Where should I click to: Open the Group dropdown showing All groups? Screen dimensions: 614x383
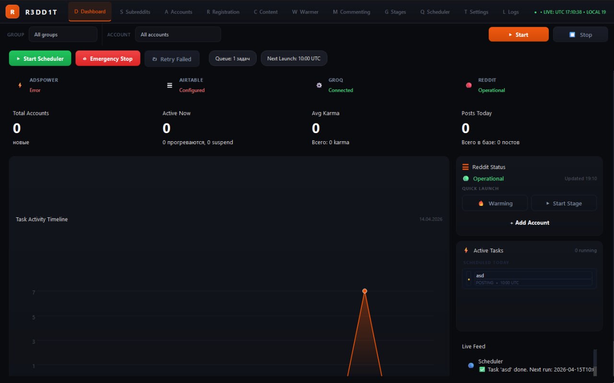click(63, 34)
